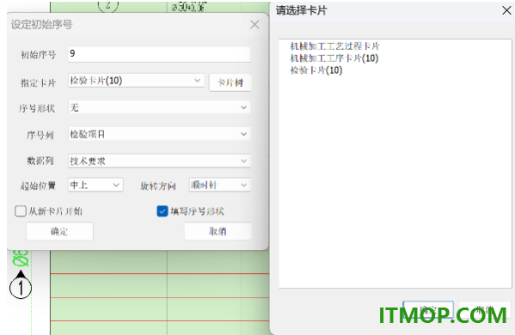Close the 请选择卡片 dialog
The image size is (515, 335).
(x=506, y=10)
